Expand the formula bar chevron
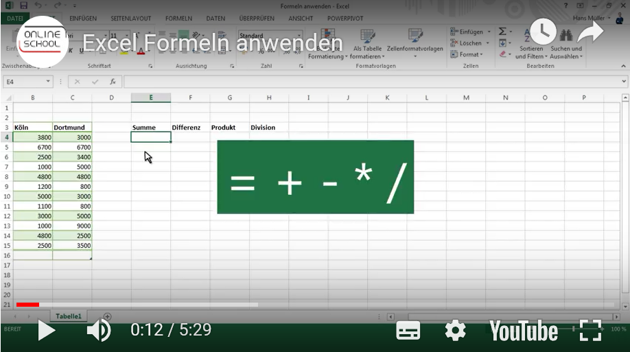Image resolution: width=630 pixels, height=352 pixels. [x=624, y=81]
